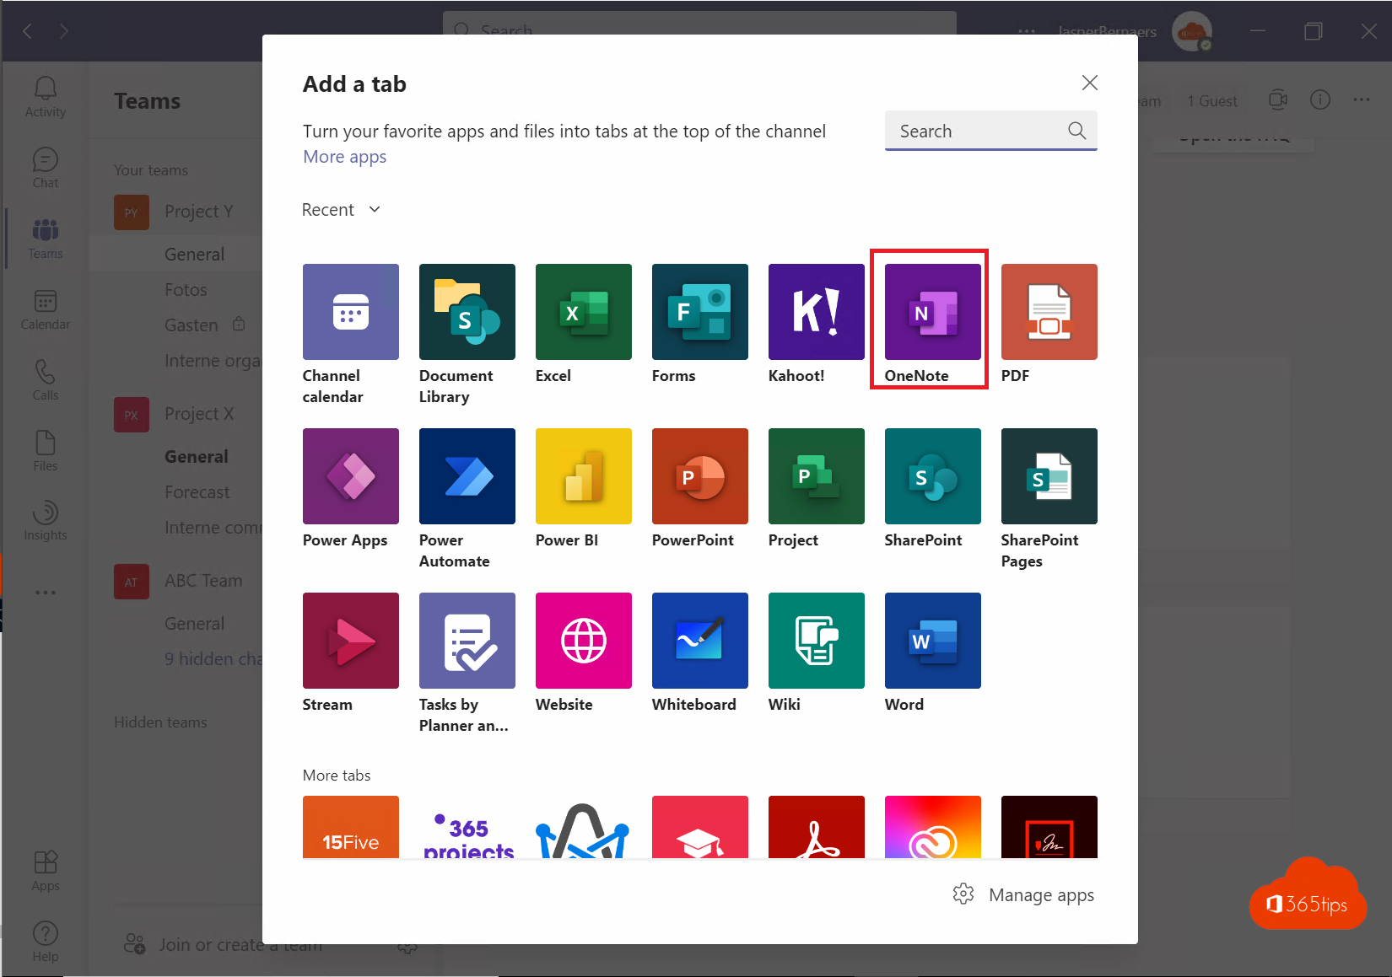Image resolution: width=1392 pixels, height=977 pixels.
Task: Open Forecast channel in Project X
Action: click(197, 492)
